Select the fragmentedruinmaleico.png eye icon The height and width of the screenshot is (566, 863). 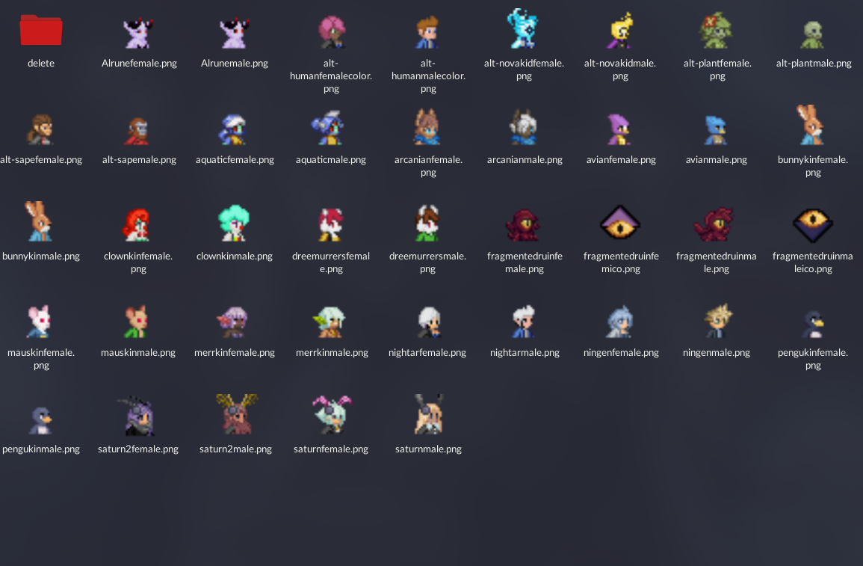point(813,225)
